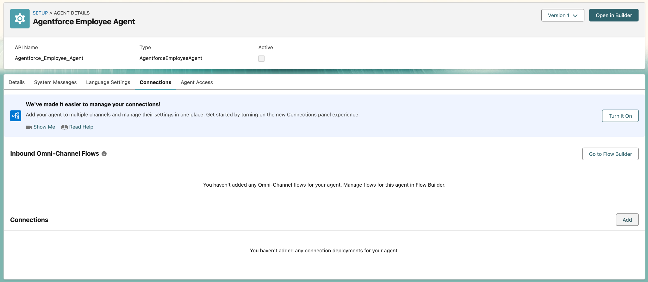The width and height of the screenshot is (648, 282).
Task: Open the Read Help link
Action: click(81, 127)
